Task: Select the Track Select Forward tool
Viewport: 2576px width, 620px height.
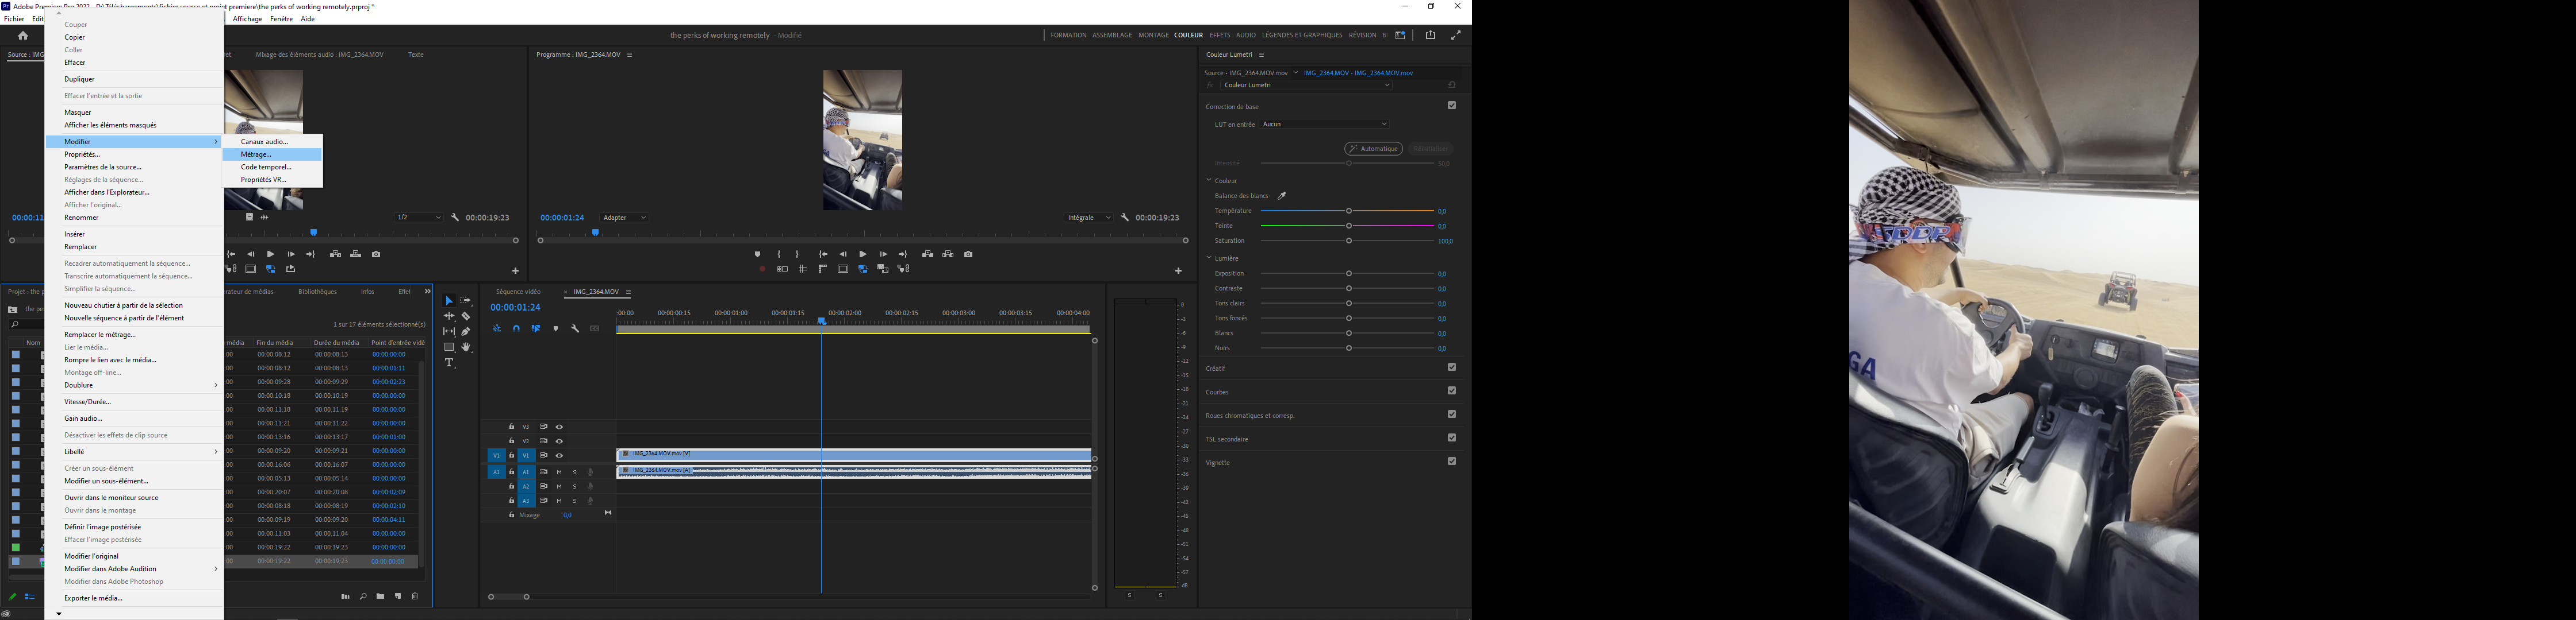Action: click(466, 300)
